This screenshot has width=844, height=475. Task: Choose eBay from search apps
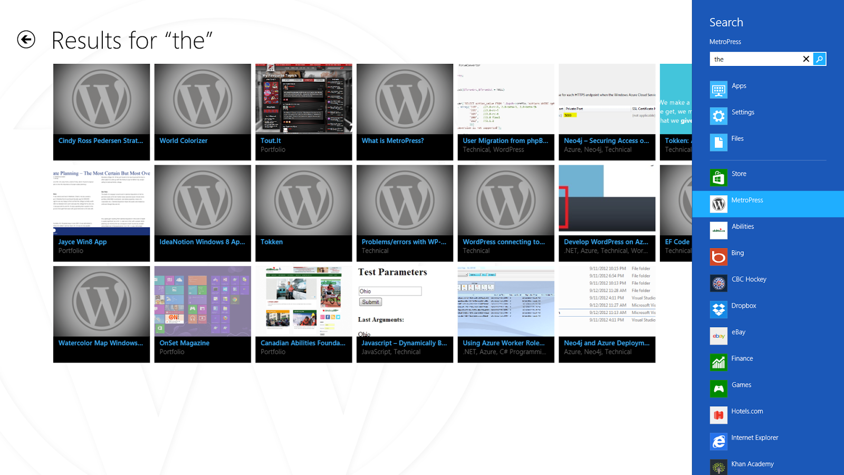coord(738,332)
